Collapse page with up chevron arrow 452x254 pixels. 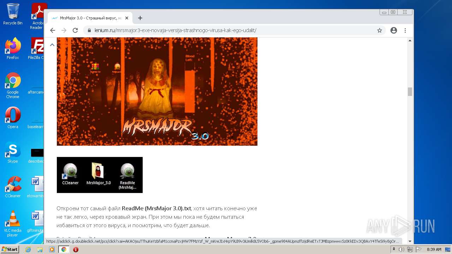[x=52, y=45]
